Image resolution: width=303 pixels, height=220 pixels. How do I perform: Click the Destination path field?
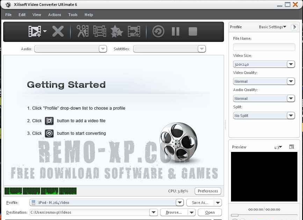[x=90, y=212]
